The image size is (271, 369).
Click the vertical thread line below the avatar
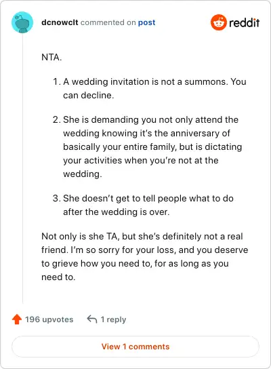point(22,168)
